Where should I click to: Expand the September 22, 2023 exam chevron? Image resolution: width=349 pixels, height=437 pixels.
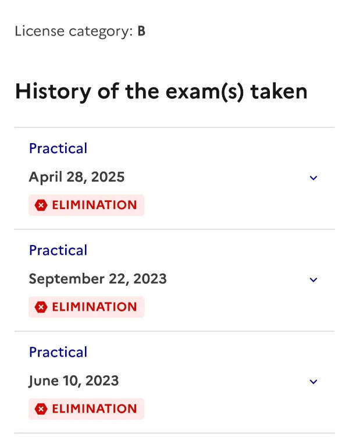pyautogui.click(x=314, y=279)
